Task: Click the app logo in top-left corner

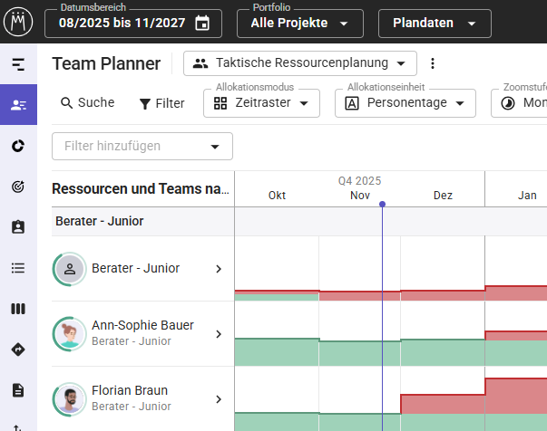Action: (x=18, y=22)
